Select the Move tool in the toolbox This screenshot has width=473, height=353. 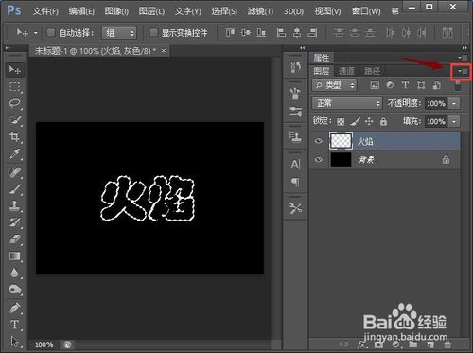pos(14,69)
